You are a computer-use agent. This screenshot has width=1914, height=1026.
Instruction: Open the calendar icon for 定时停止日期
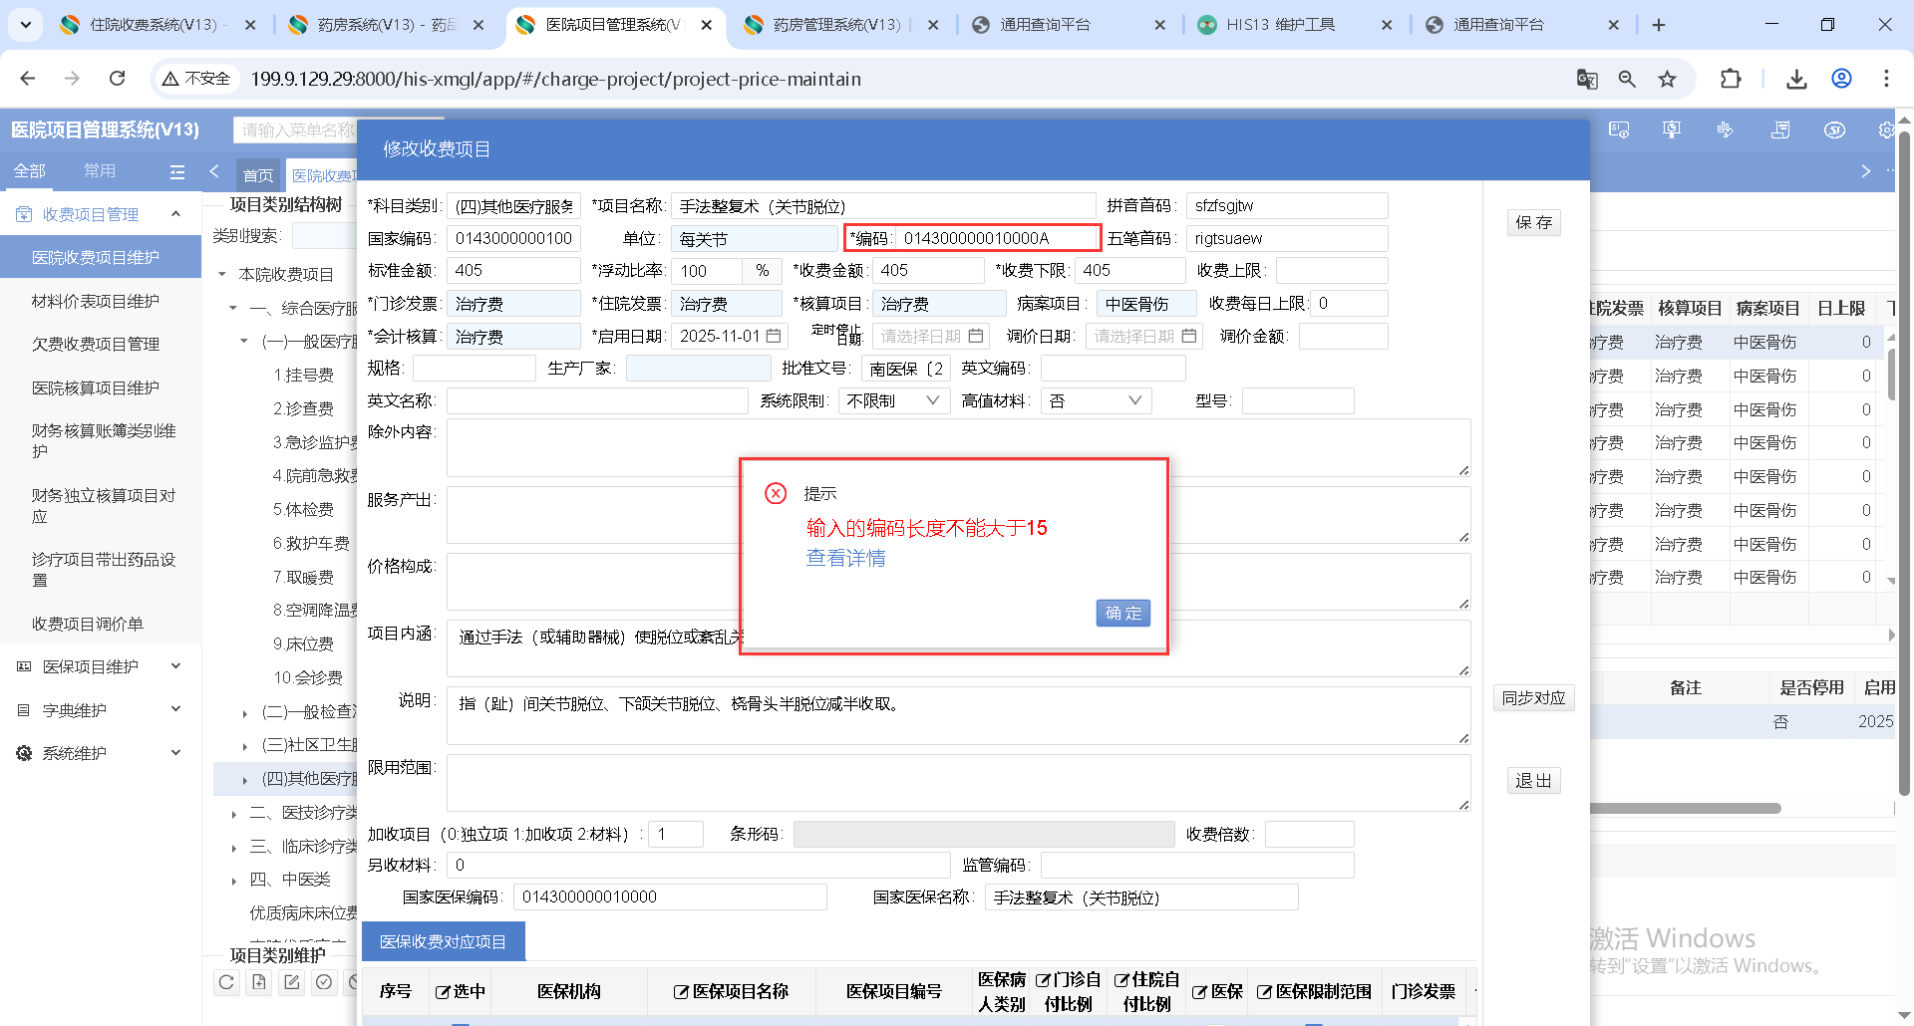976,336
